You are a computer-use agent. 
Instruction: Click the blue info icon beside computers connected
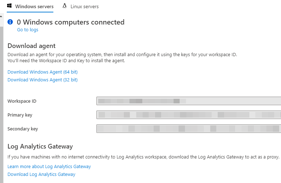[10, 22]
